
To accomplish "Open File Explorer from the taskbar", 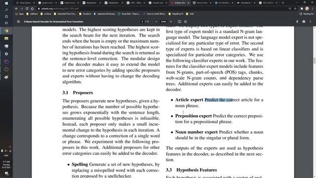I will [6, 39].
